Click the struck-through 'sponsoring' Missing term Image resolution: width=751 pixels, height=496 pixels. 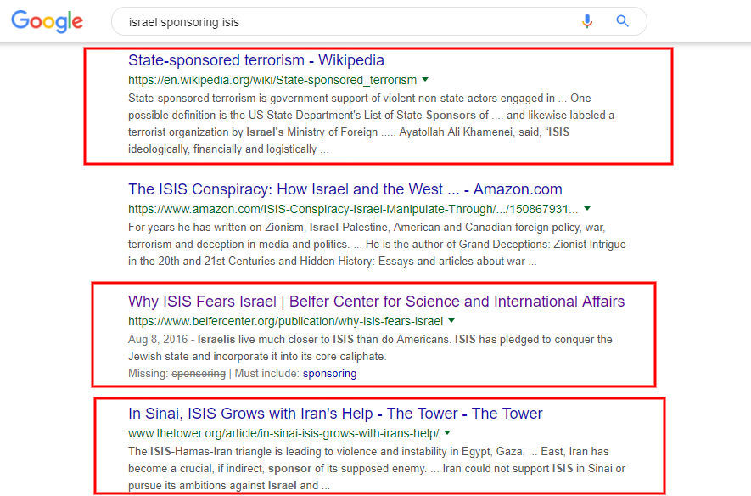pos(199,374)
